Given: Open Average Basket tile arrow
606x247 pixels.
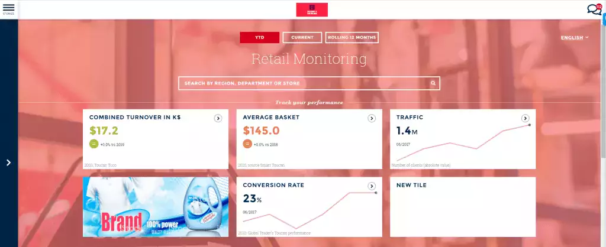Looking at the screenshot, I should (372, 118).
